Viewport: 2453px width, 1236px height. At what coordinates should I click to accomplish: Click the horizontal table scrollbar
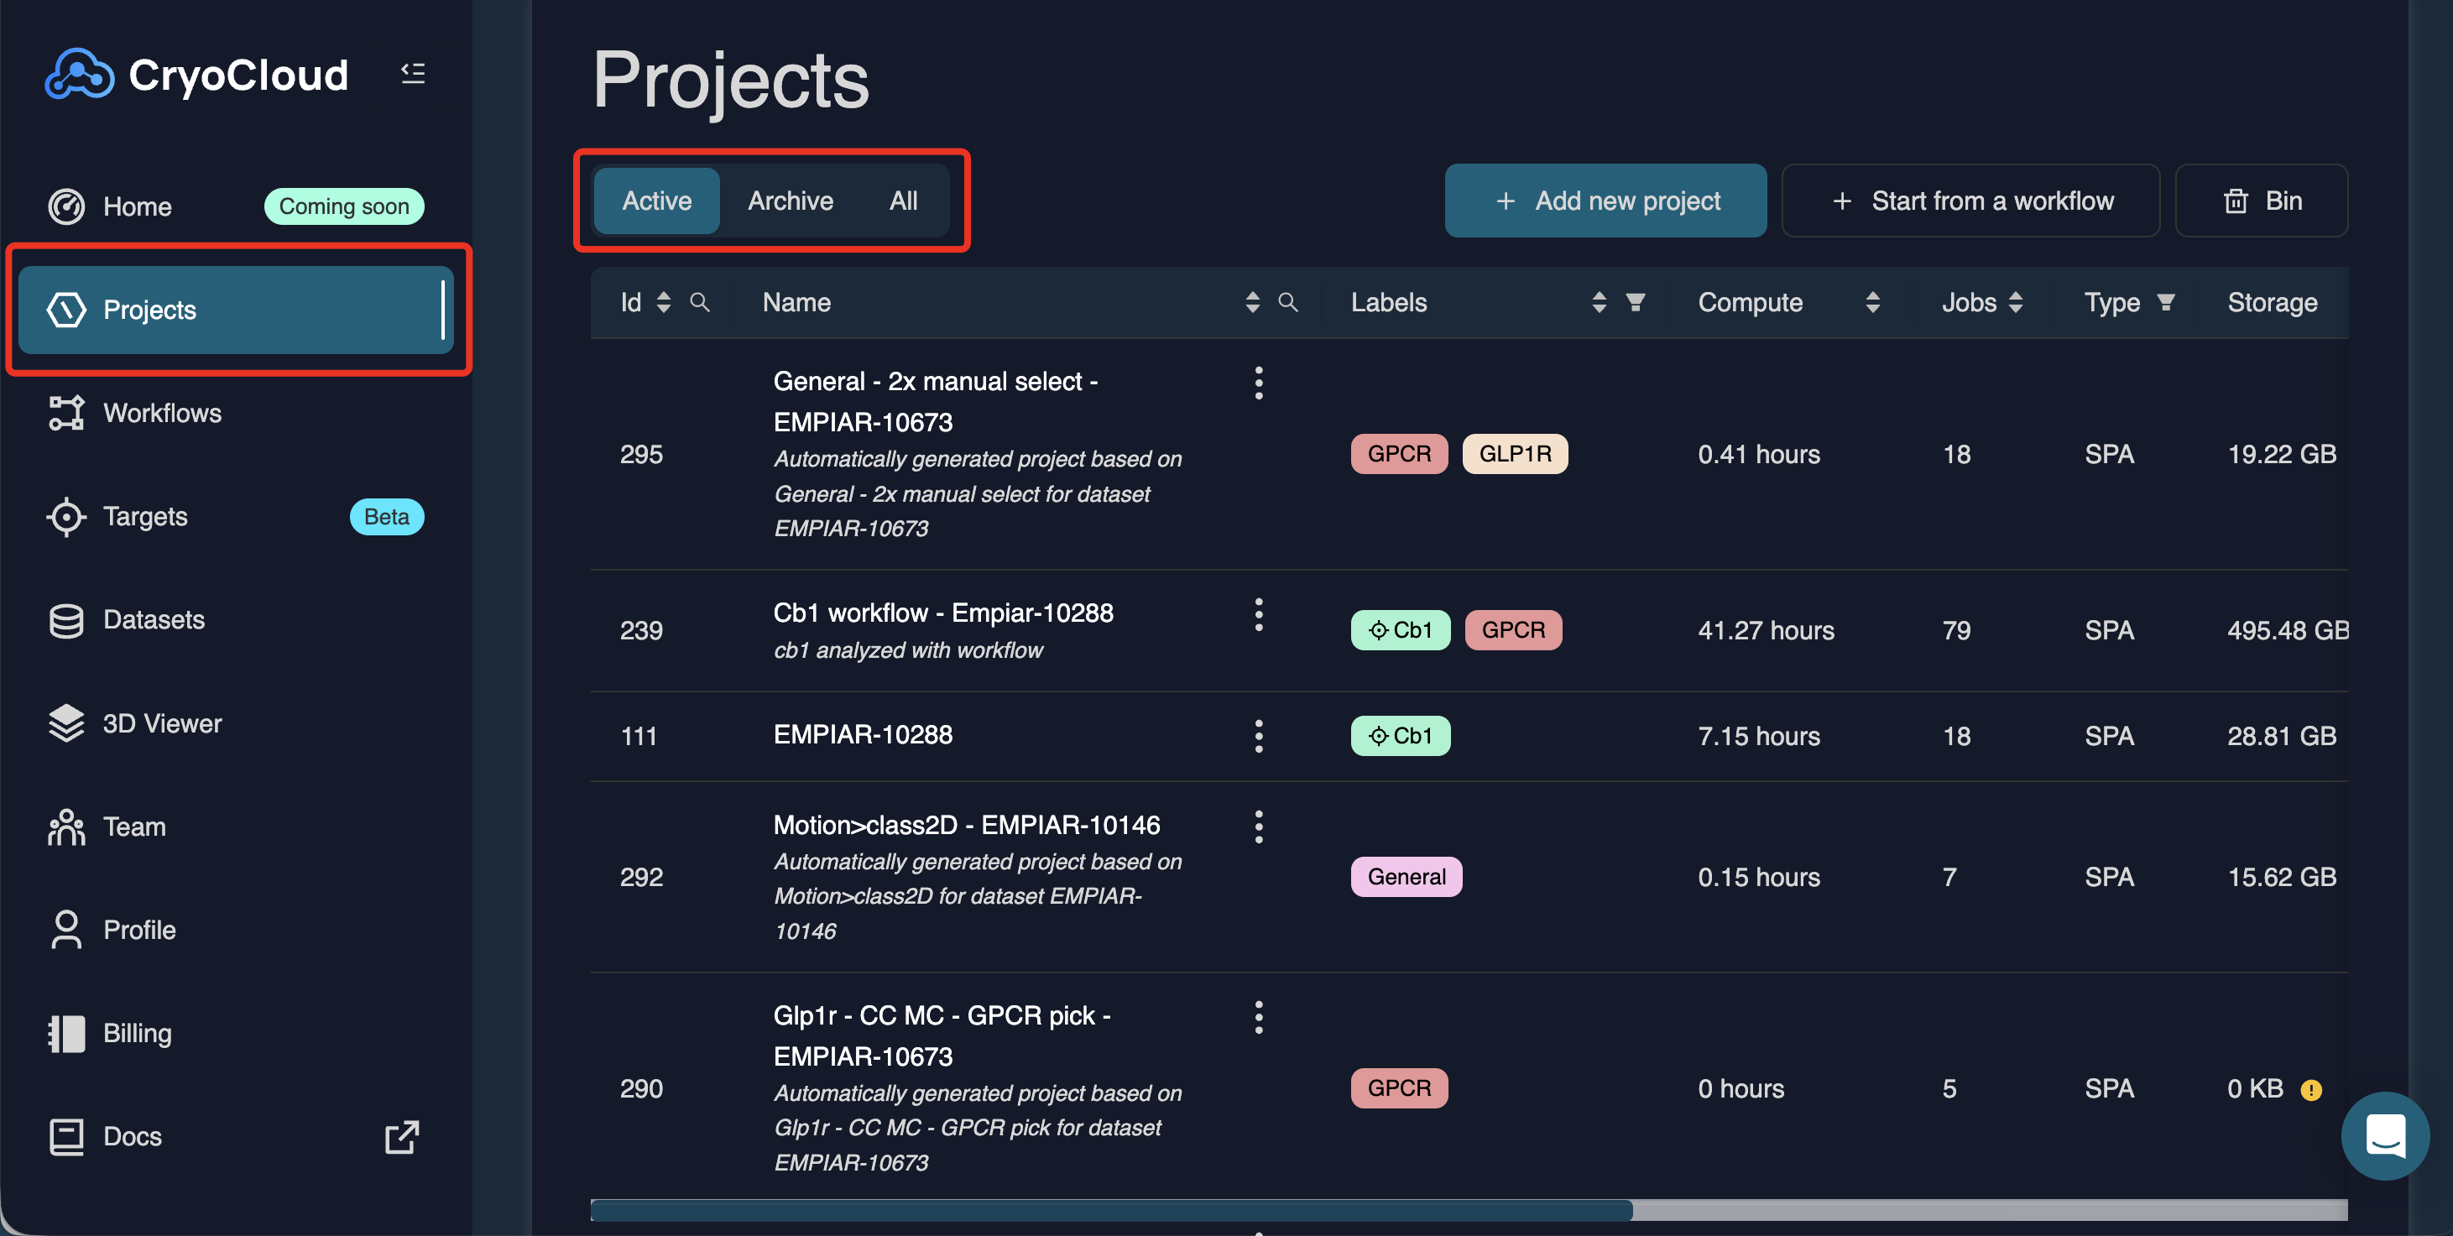1110,1210
